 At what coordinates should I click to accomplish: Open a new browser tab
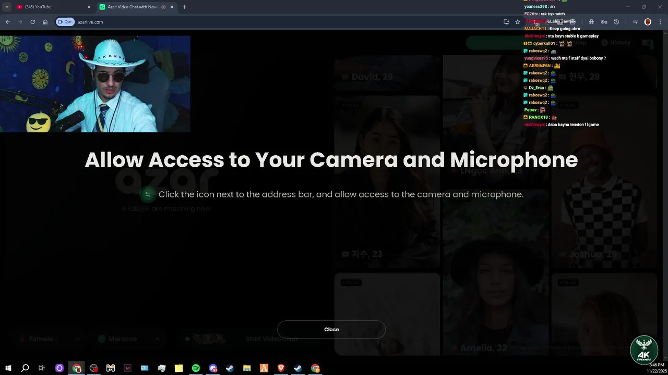pyautogui.click(x=184, y=7)
